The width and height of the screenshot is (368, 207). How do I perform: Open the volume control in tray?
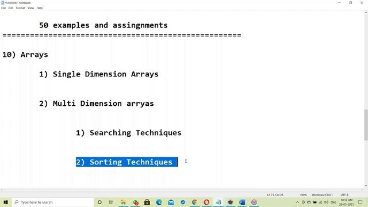click(x=326, y=202)
